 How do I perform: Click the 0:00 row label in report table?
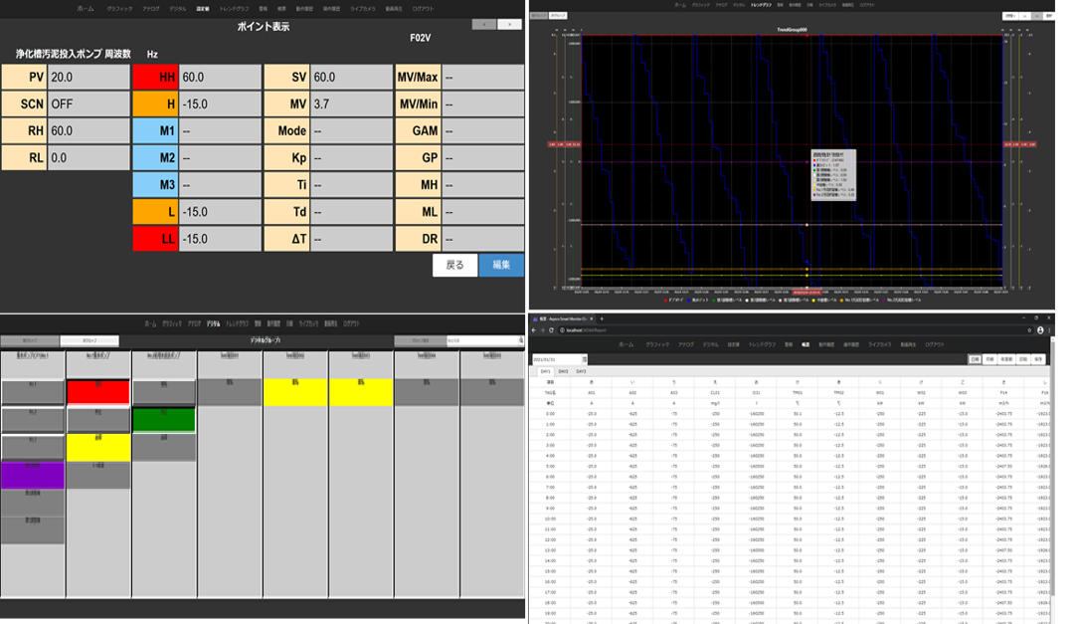(x=550, y=413)
